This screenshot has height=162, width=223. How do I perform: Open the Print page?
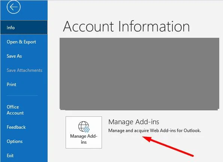24,85
